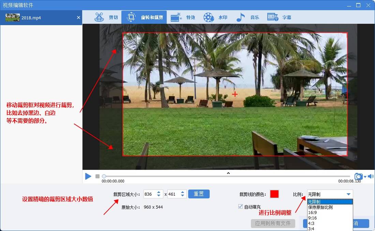This screenshot has width=375, height=231.
Task: Collapse the preview panel chevron
Action: click(x=228, y=173)
